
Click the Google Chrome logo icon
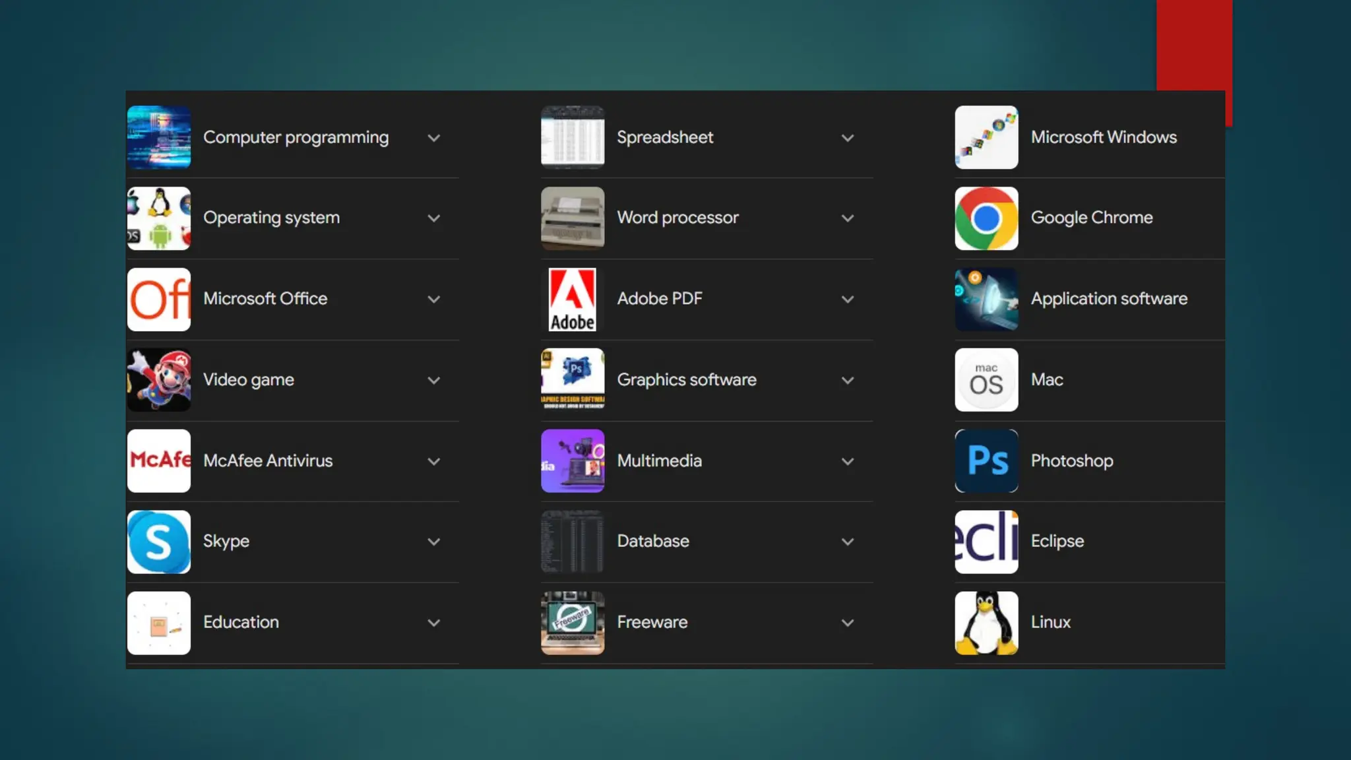(x=986, y=218)
